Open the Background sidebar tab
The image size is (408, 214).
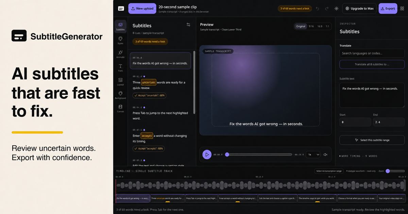click(120, 95)
